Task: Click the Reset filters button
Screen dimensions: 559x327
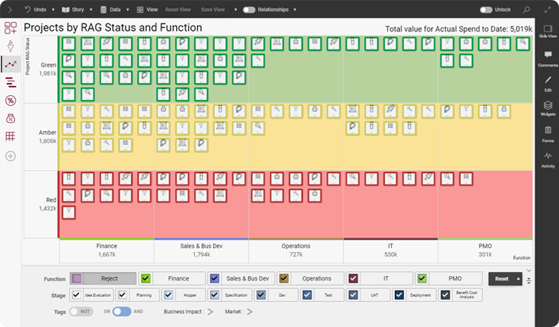Action: coord(505,278)
